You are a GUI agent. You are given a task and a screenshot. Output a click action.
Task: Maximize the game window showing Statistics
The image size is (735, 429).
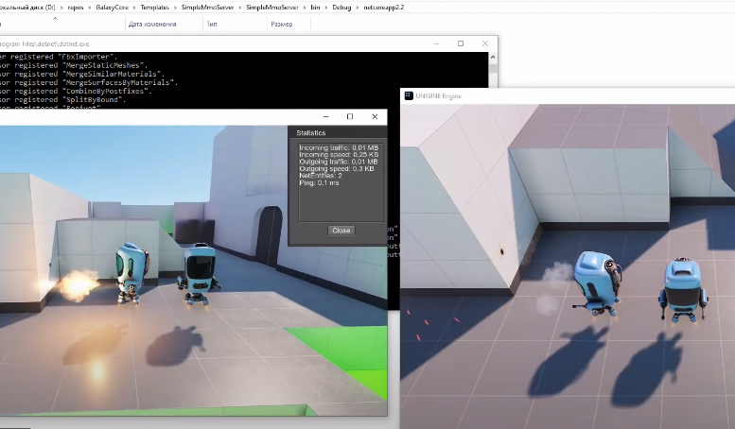click(350, 116)
